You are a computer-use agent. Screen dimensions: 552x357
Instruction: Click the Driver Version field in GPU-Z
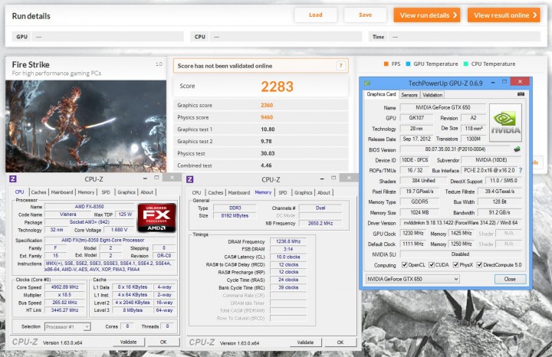(x=461, y=223)
